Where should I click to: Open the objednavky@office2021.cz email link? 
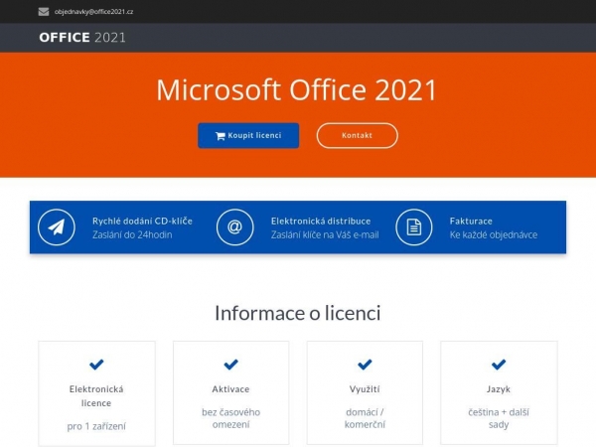pos(93,12)
